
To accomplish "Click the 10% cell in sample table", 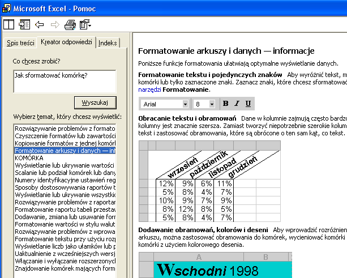I will pos(166,200).
